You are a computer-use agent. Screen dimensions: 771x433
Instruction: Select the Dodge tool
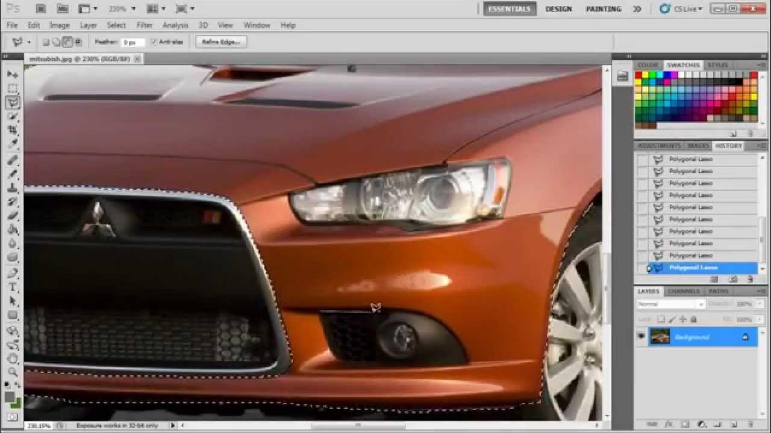13,257
